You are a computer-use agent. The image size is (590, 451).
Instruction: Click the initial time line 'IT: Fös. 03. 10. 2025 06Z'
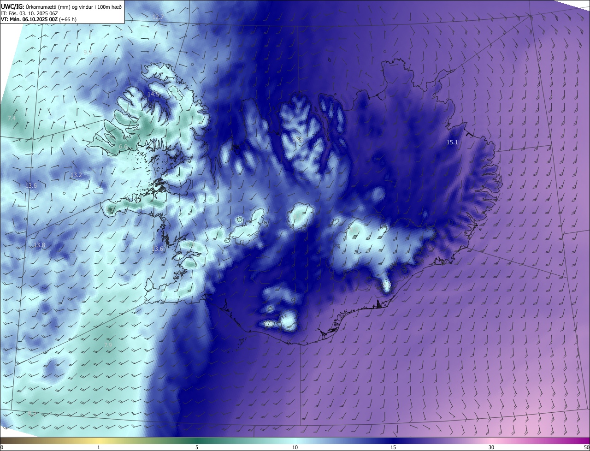tap(29, 13)
